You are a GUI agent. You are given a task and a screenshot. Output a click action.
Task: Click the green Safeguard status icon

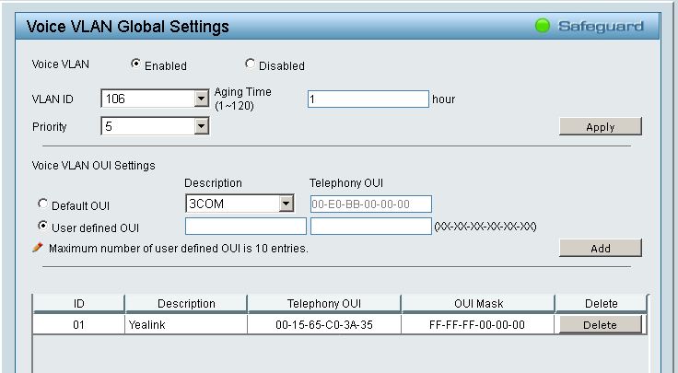(544, 26)
